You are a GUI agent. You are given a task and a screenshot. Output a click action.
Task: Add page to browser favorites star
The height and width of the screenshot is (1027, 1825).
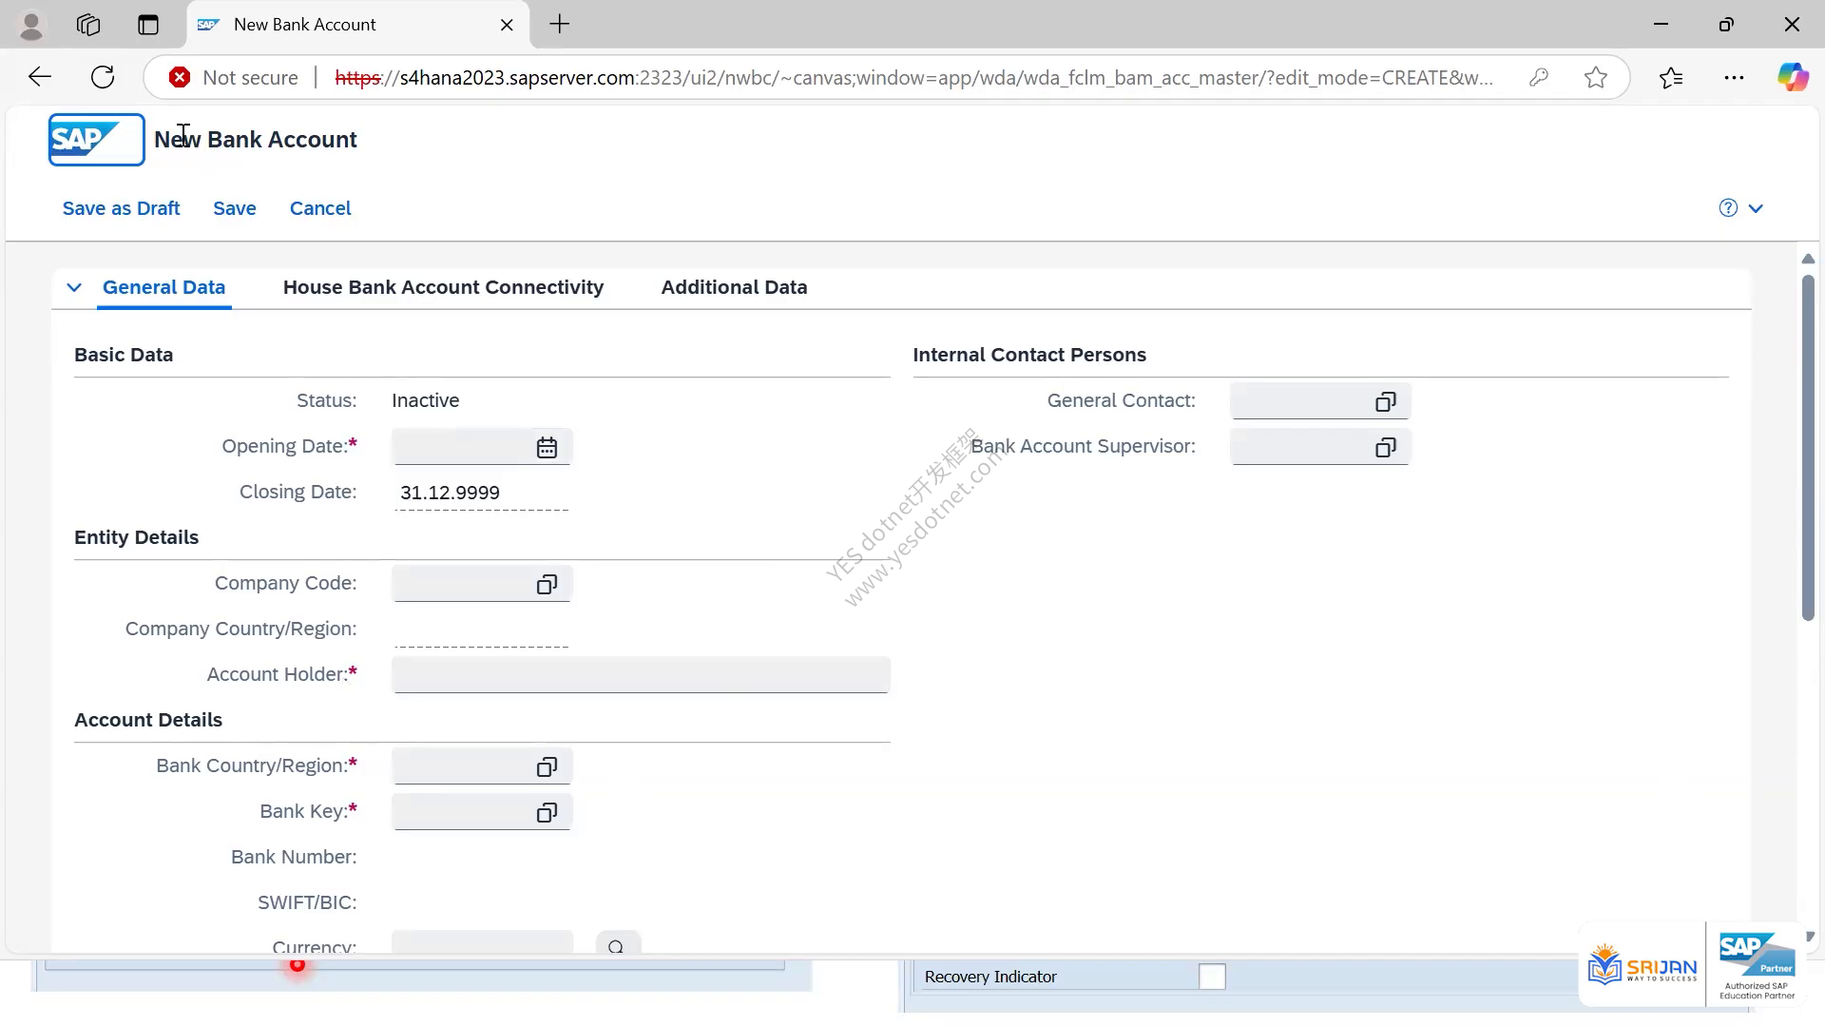pyautogui.click(x=1596, y=78)
